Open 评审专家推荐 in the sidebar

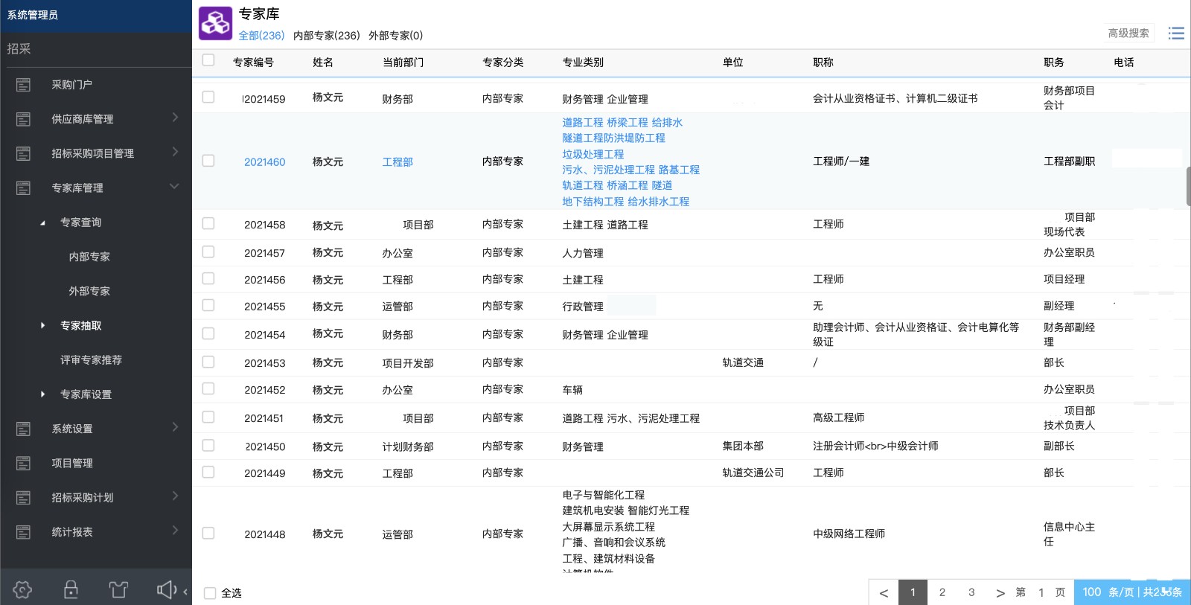(x=91, y=360)
